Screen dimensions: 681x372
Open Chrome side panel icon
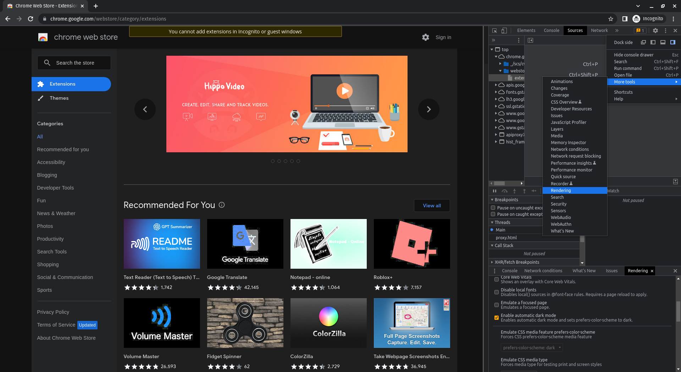pos(625,19)
